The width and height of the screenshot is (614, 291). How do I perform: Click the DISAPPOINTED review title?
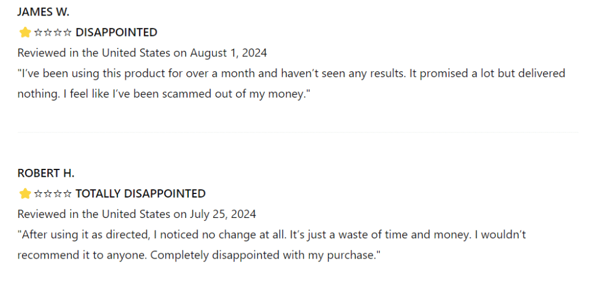click(116, 32)
